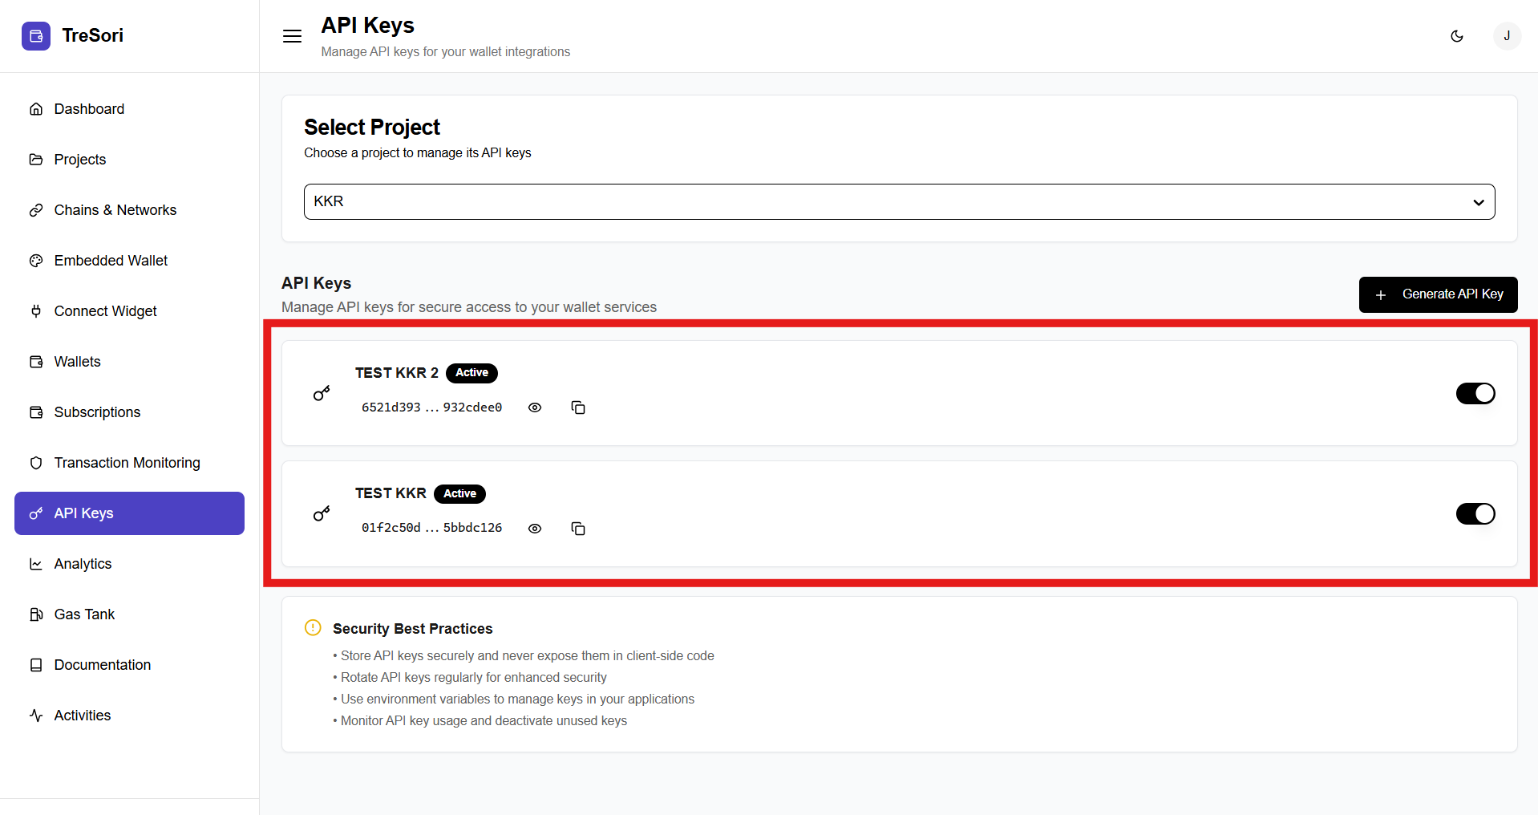Switch to dark mode via moon icon
1538x815 pixels.
pyautogui.click(x=1457, y=36)
